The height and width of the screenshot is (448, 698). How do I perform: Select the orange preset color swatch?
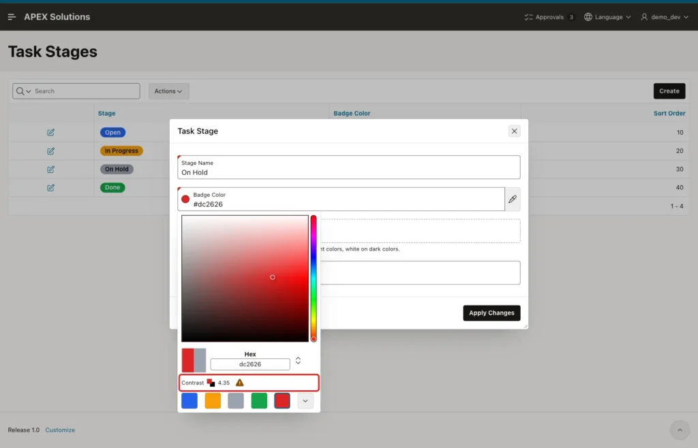[213, 401]
